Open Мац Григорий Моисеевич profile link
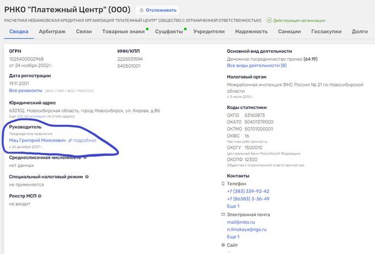375x254 pixels. click(37, 140)
